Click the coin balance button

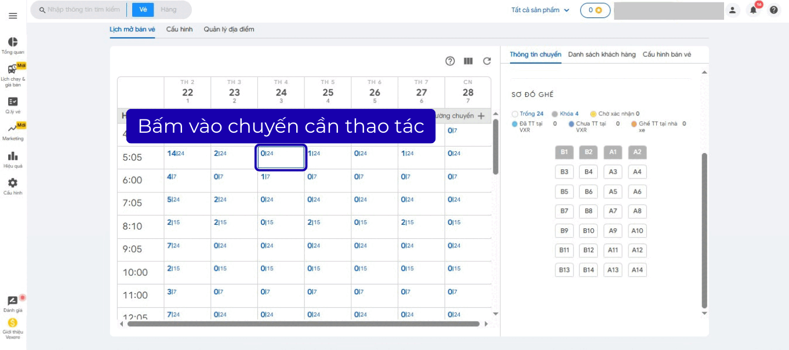click(x=595, y=10)
